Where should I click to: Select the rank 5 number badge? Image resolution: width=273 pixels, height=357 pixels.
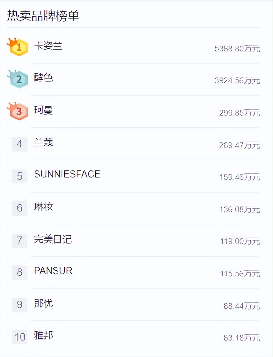click(x=19, y=176)
